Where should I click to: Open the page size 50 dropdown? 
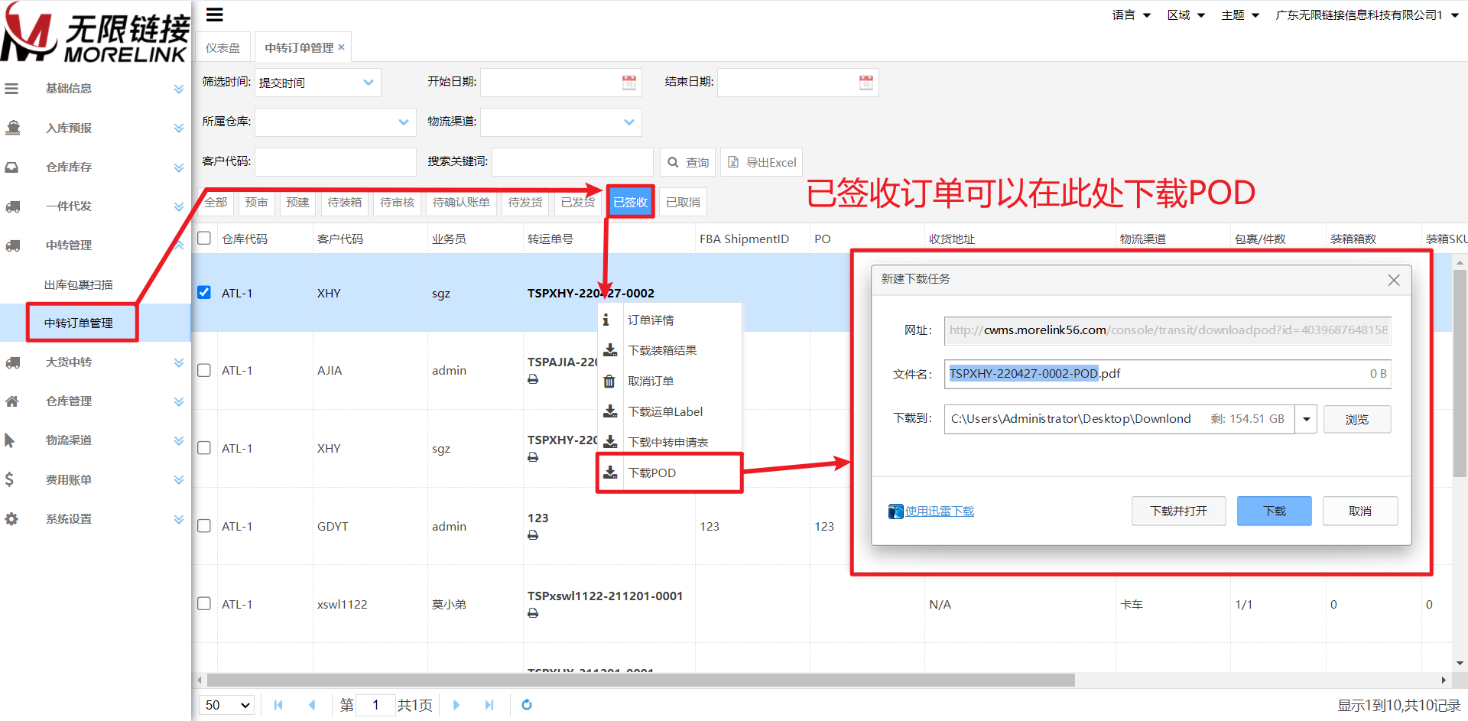pyautogui.click(x=228, y=704)
